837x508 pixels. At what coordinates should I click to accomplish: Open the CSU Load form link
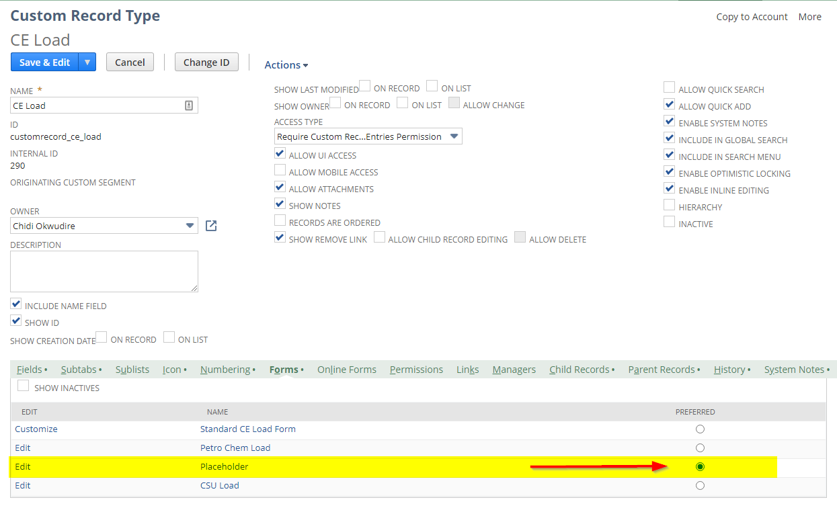tap(220, 485)
